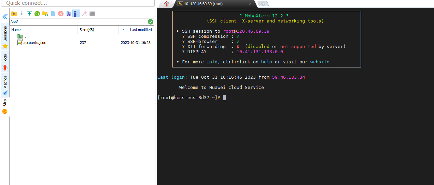Open the Sessions side tab
Viewport: 434px width, 185px height.
(x=5, y=37)
